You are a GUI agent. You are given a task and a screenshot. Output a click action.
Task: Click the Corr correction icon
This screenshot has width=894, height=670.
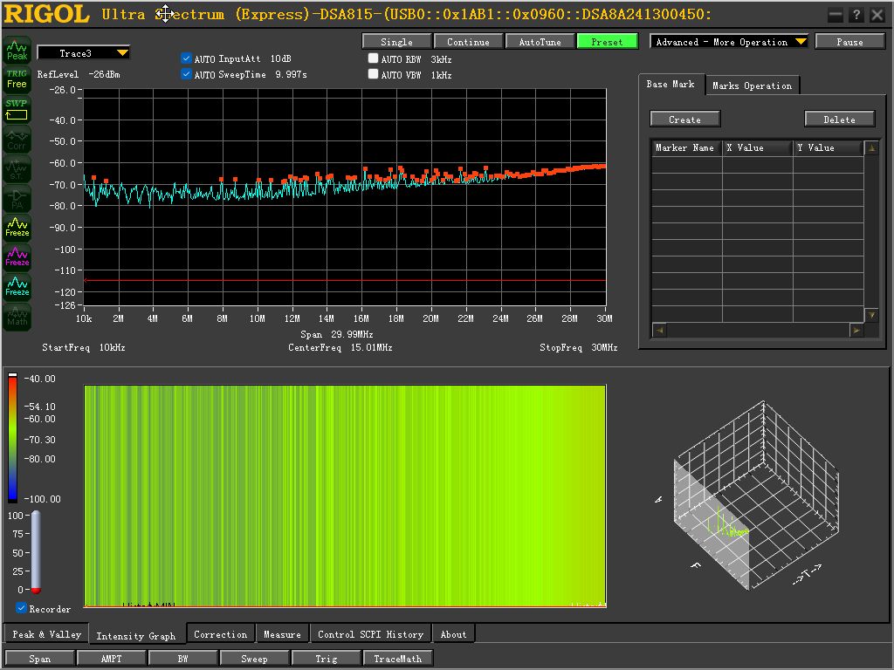(17, 140)
